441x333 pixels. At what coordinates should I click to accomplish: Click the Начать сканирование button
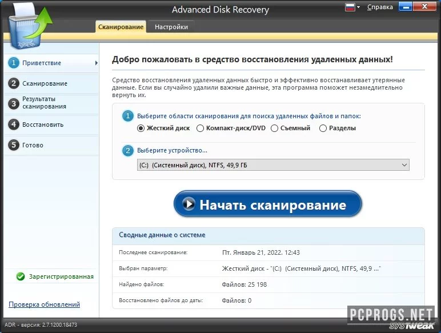tap(267, 204)
